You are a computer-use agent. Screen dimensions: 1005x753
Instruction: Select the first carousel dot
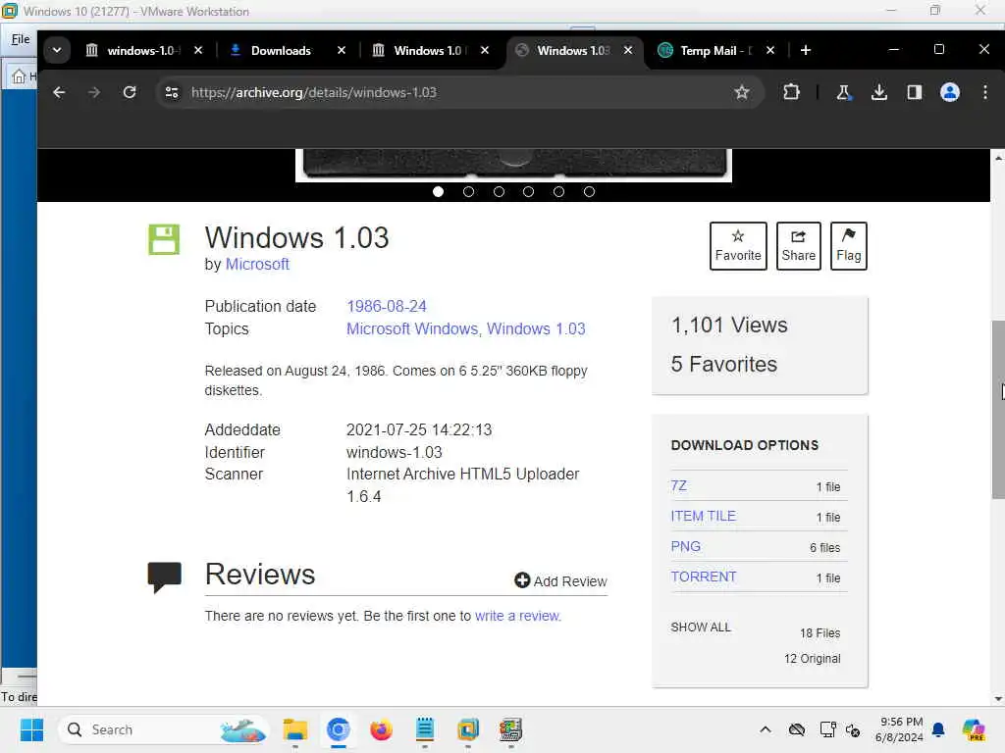point(439,191)
